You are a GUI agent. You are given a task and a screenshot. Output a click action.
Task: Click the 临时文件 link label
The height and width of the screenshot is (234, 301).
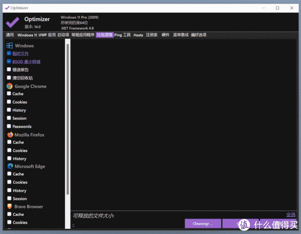tap(21, 54)
